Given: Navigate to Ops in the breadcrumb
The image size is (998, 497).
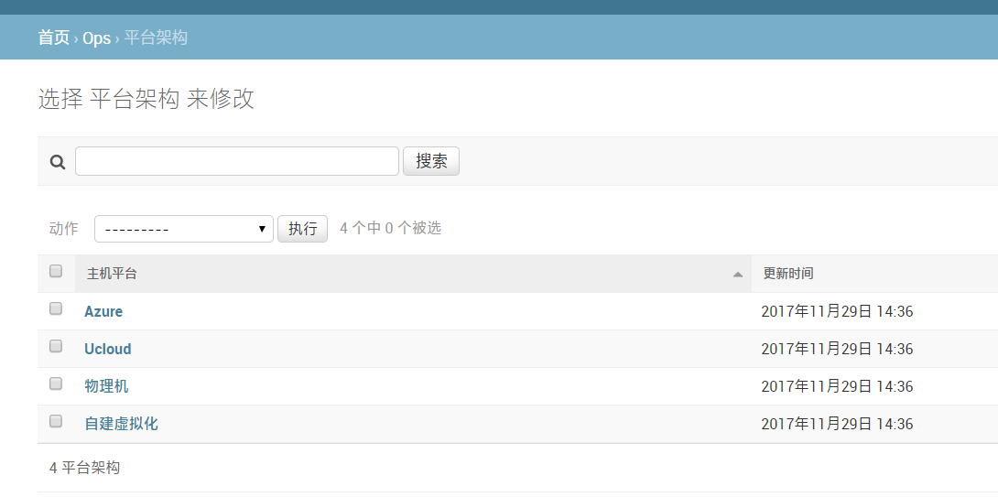Looking at the screenshot, I should pyautogui.click(x=96, y=38).
